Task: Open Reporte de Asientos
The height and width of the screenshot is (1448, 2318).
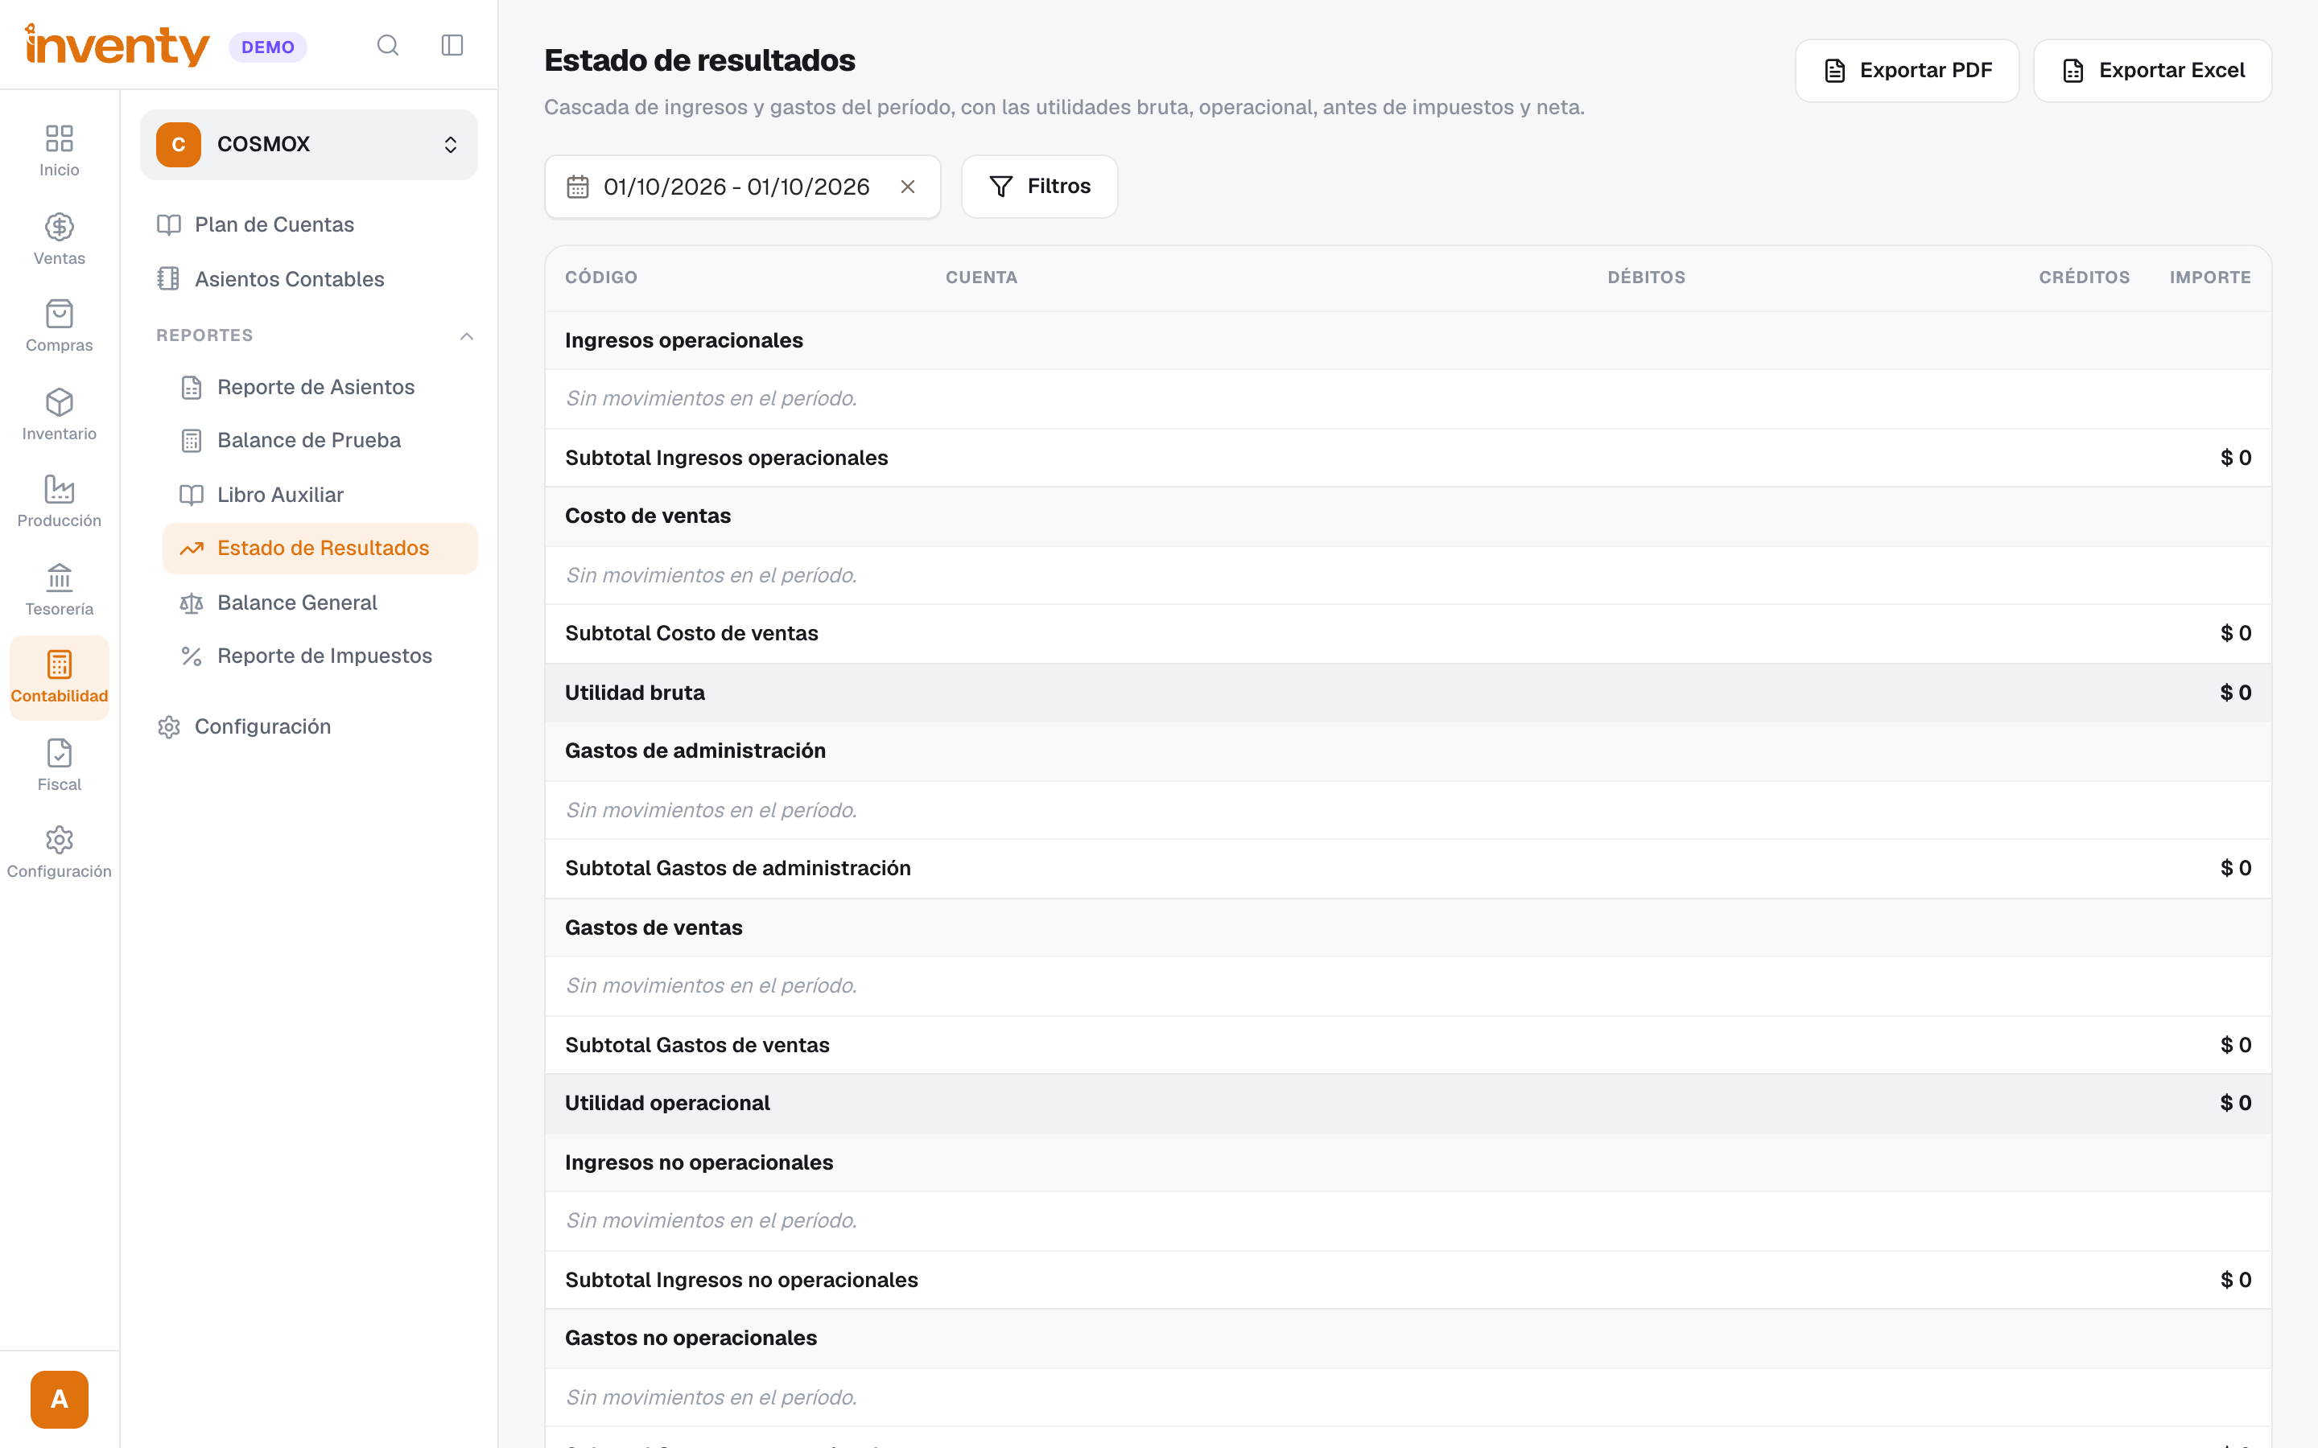Action: (320, 387)
